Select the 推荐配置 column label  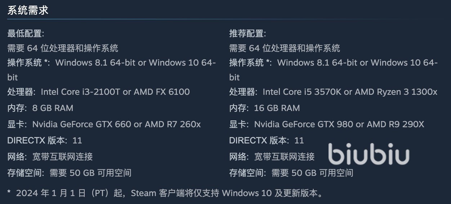click(247, 34)
